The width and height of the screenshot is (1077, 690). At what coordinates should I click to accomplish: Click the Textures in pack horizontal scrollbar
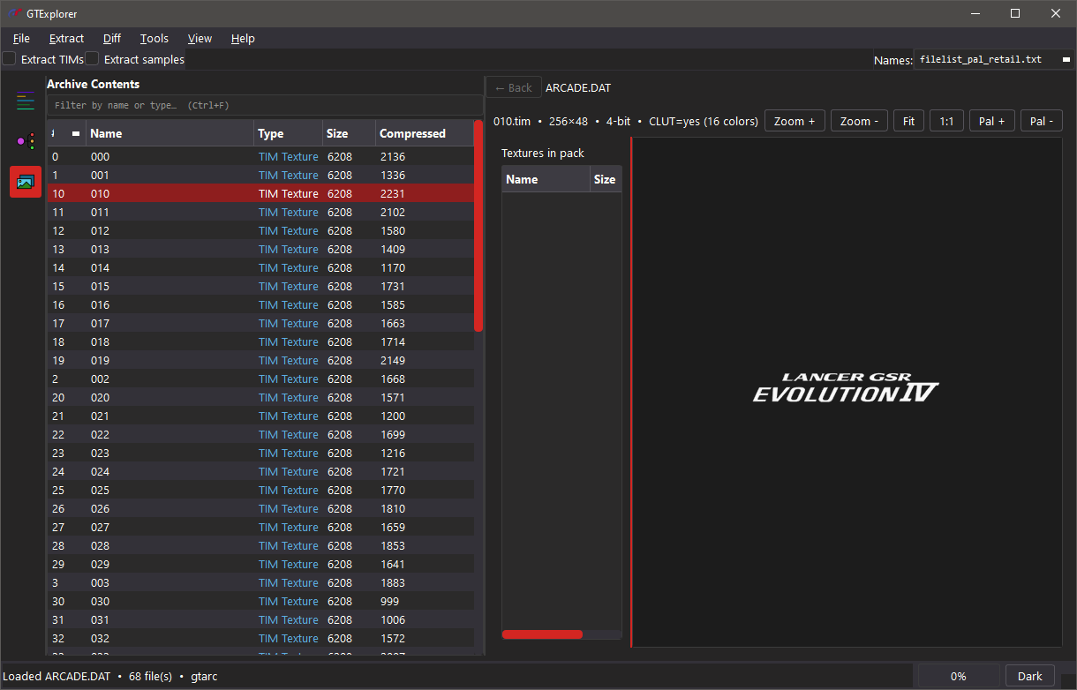(x=542, y=634)
